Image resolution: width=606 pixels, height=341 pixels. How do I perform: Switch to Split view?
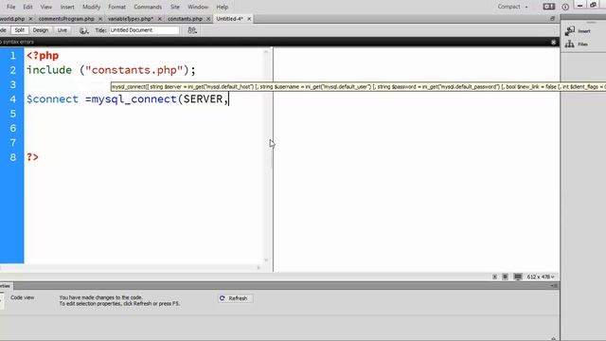(19, 30)
